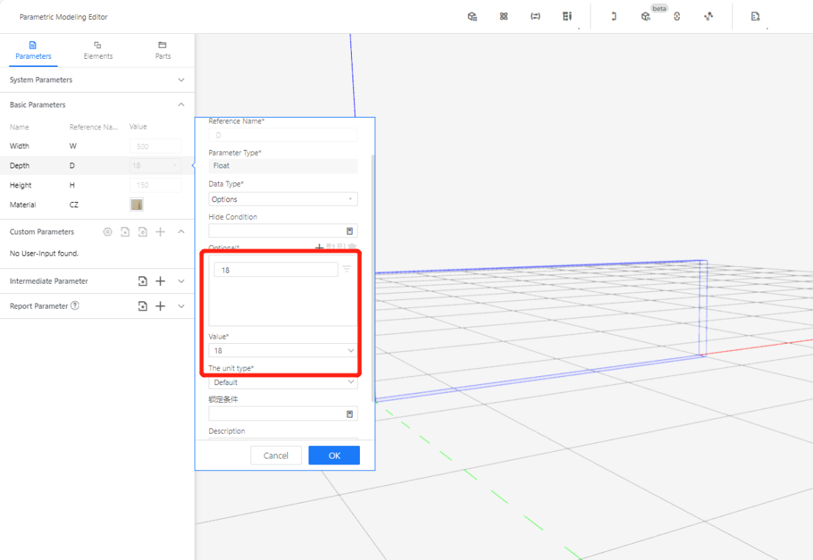Open the unit type dropdown showing Default
The height and width of the screenshot is (560, 813).
click(x=283, y=382)
